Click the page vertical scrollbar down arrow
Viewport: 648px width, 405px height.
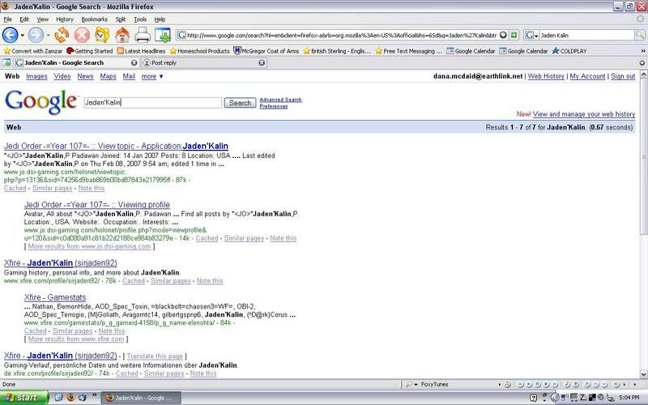(643, 374)
